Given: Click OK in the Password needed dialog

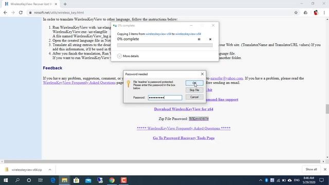Looking at the screenshot, I should pyautogui.click(x=194, y=83).
